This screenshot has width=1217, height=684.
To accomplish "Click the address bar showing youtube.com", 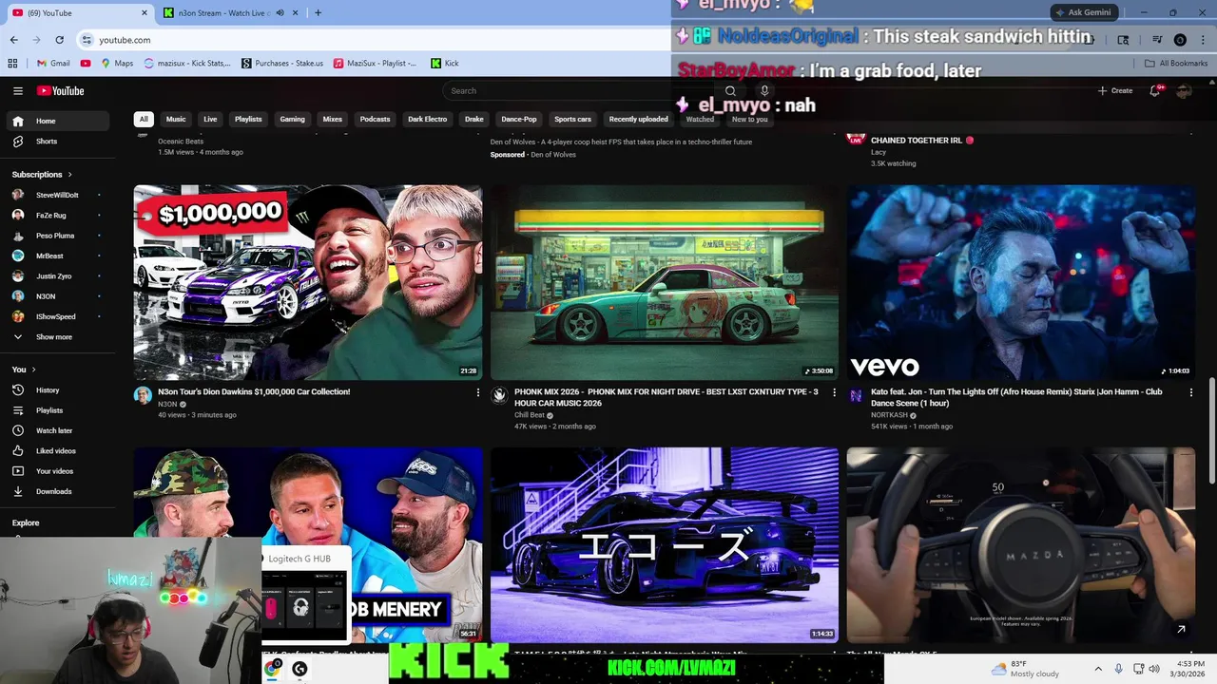I will [x=125, y=40].
